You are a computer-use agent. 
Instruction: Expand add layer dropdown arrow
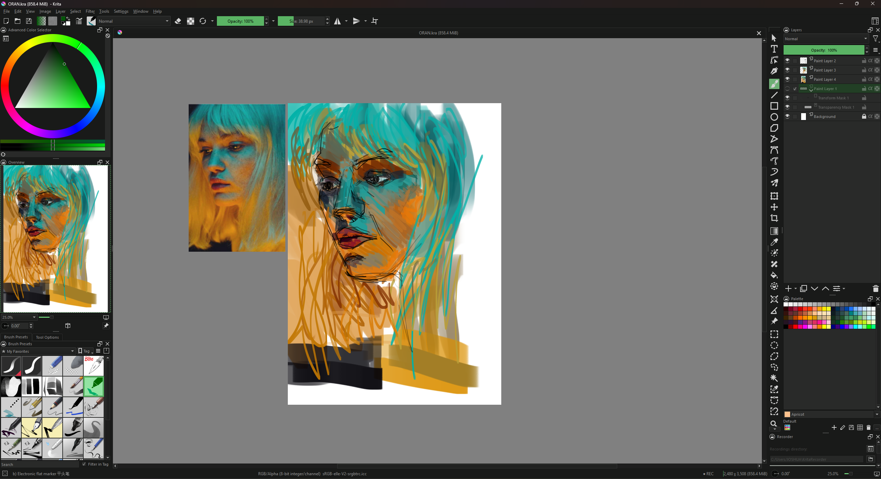click(796, 289)
